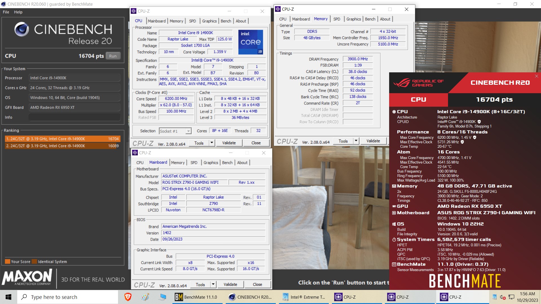
Task: Switch to CINEBENCH R20 taskbar item
Action: (x=250, y=297)
